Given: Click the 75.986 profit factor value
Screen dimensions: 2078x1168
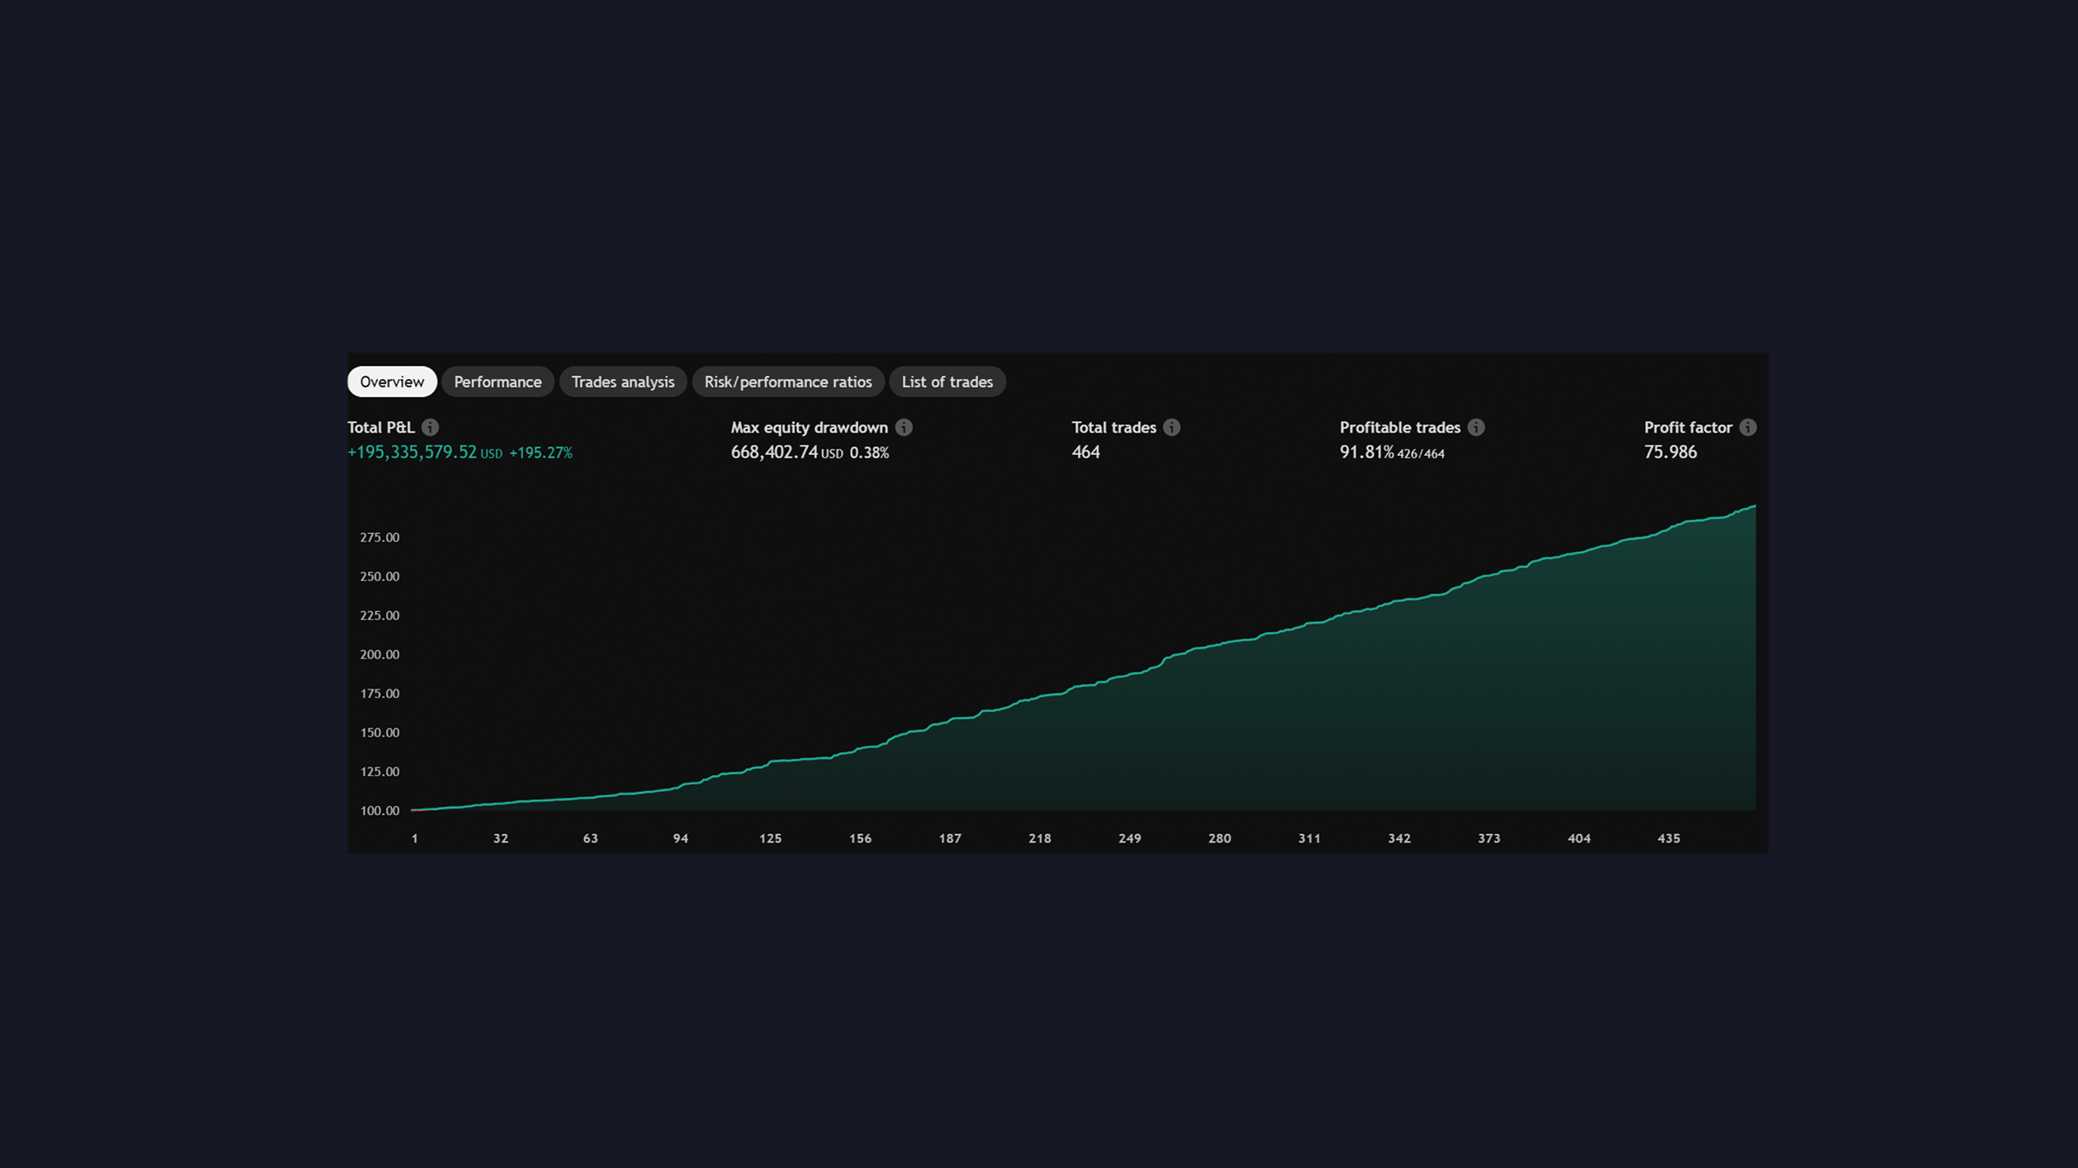Looking at the screenshot, I should (x=1670, y=452).
